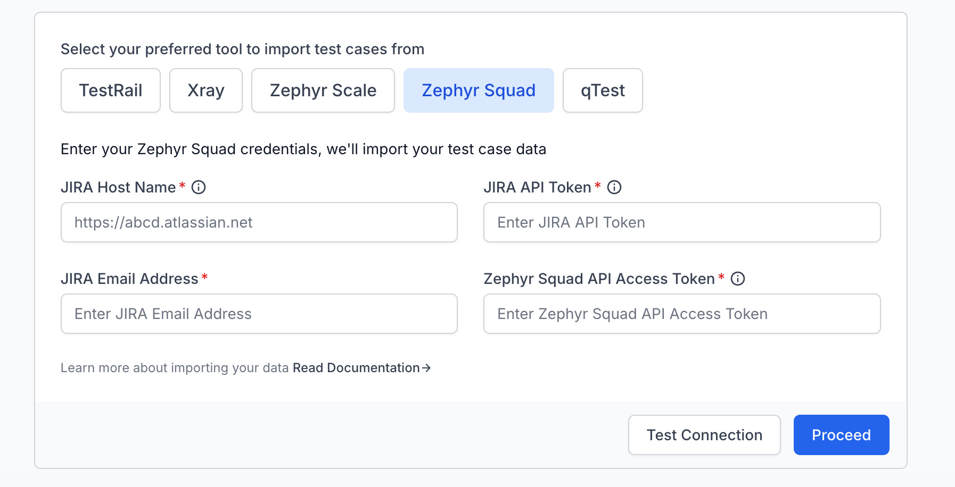The width and height of the screenshot is (955, 487).
Task: Click the JIRA API Token info icon
Action: tap(614, 187)
